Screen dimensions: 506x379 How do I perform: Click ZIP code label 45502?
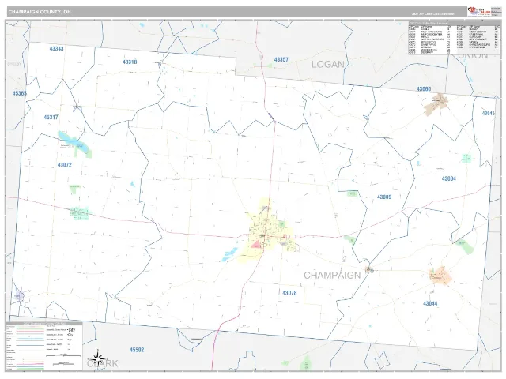click(137, 350)
